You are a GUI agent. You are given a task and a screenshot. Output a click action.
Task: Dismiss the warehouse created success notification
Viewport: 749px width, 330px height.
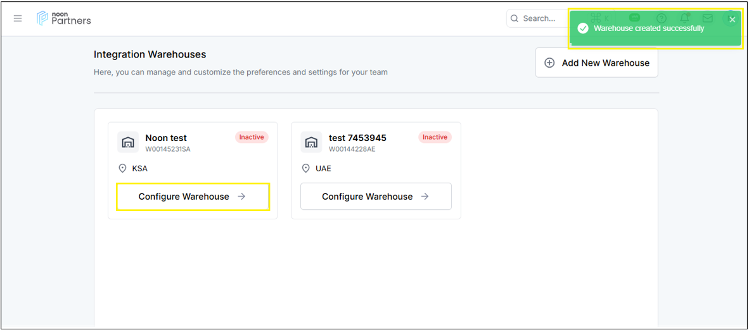pos(732,20)
